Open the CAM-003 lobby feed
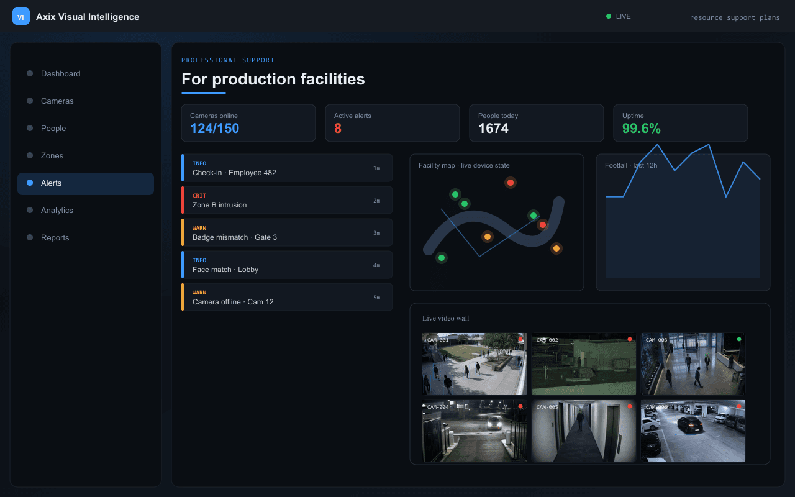Image resolution: width=795 pixels, height=497 pixels. (693, 364)
